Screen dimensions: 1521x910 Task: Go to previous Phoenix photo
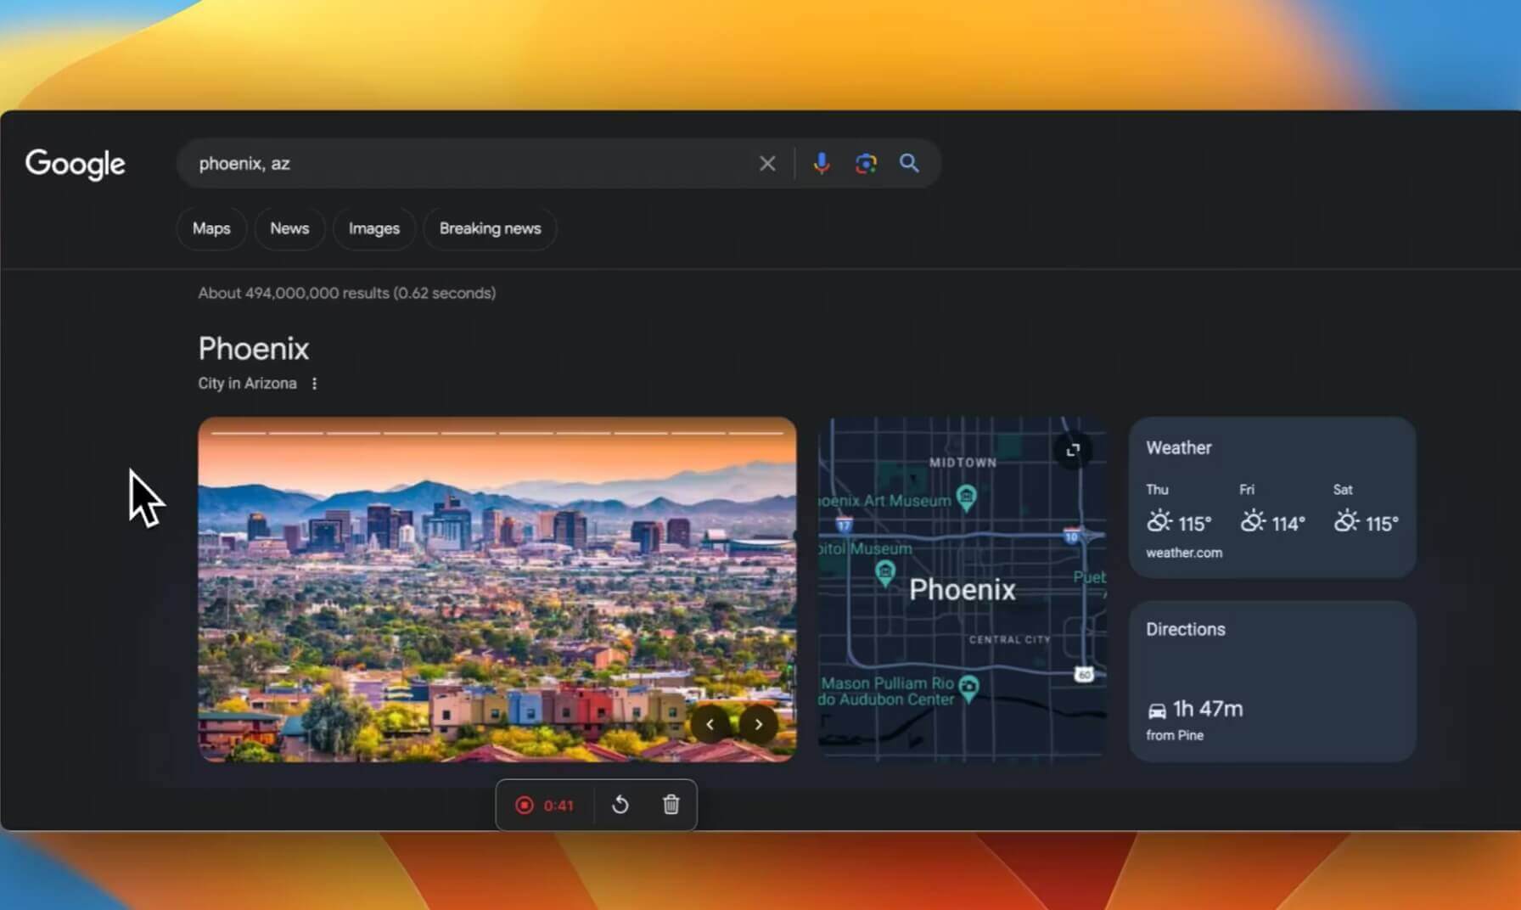click(710, 724)
